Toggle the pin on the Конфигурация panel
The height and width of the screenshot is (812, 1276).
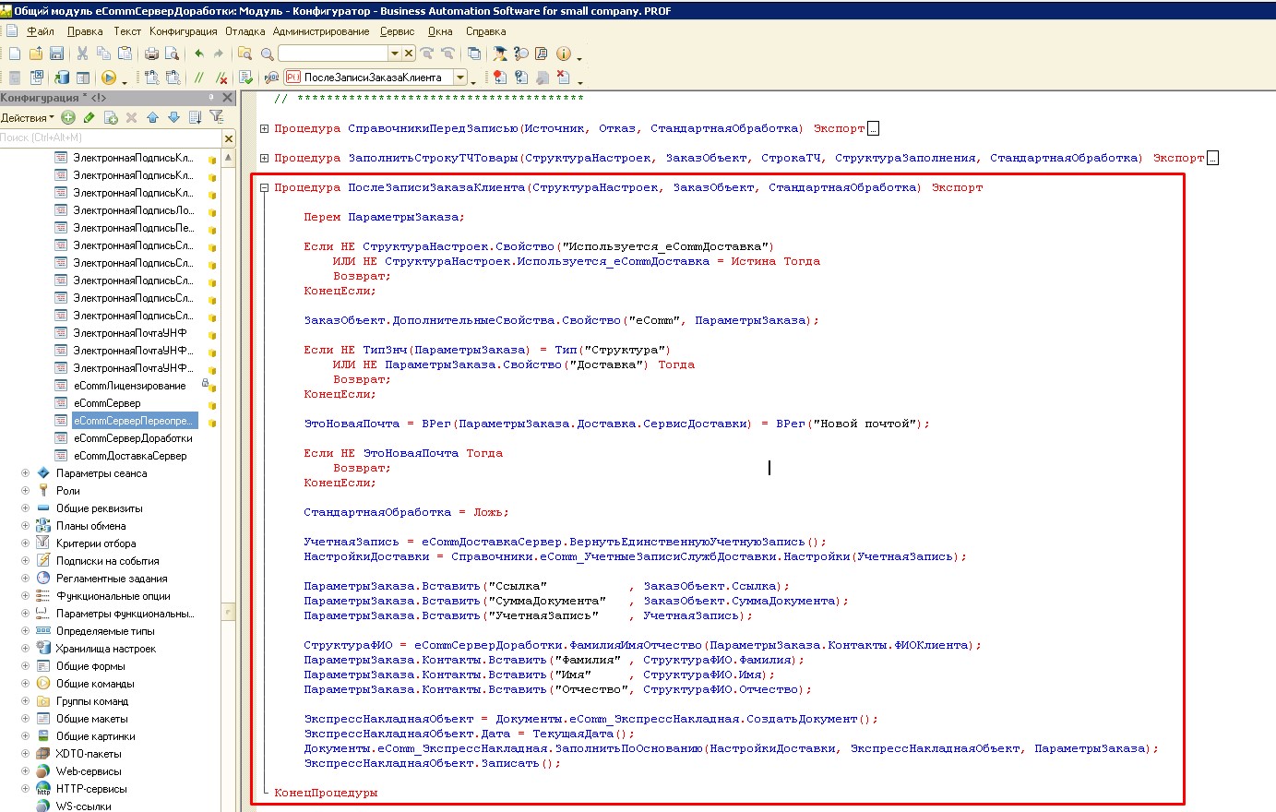211,97
